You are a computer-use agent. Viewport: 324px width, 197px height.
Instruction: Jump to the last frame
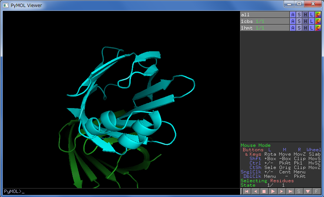(290, 191)
